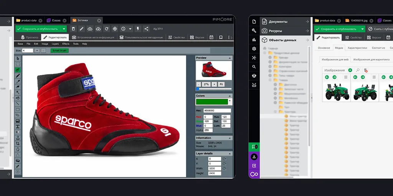Expand the Ресурсы panel arrow
393x196 pixels.
tap(307, 31)
